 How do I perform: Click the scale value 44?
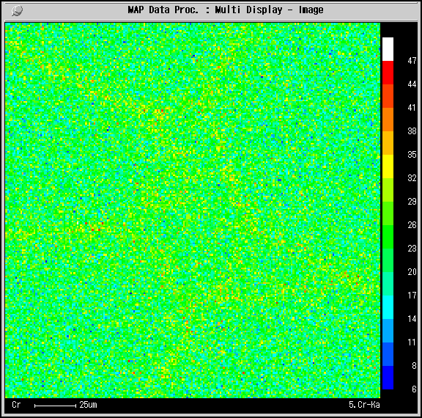click(x=412, y=84)
